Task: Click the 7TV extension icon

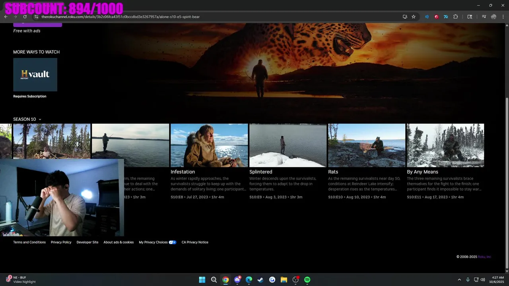Action: 446,17
